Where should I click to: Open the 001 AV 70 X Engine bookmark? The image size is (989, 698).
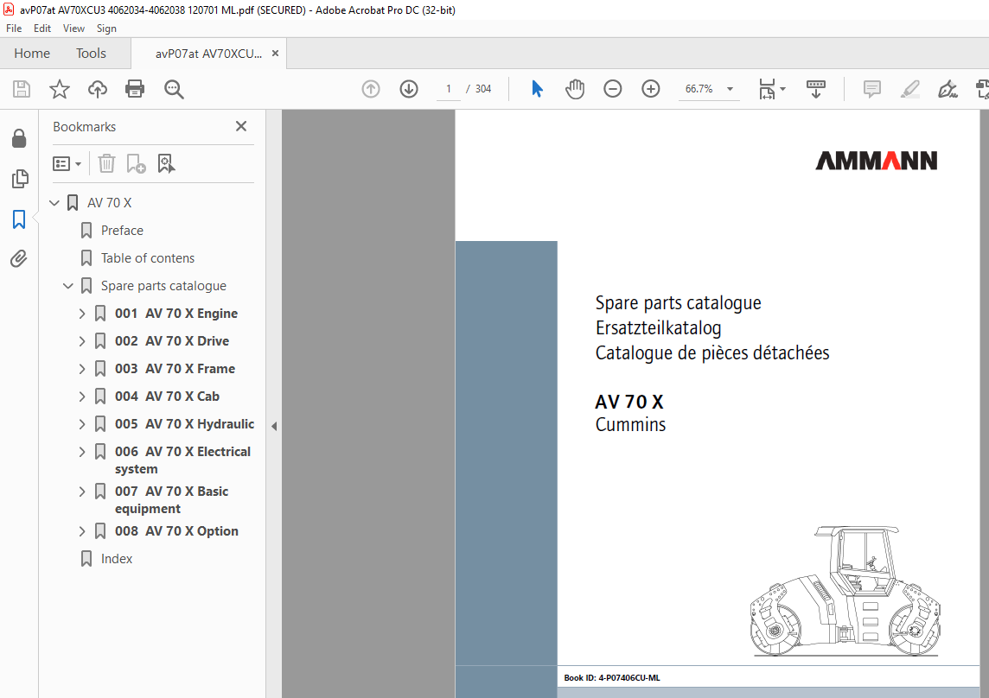coord(176,314)
